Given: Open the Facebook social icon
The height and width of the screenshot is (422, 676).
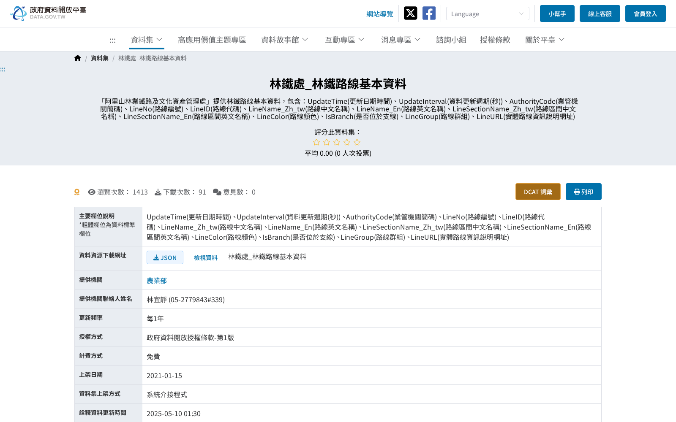Looking at the screenshot, I should pos(429,13).
